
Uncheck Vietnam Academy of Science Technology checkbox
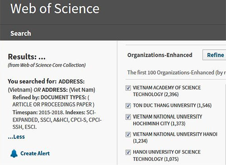tap(128, 88)
